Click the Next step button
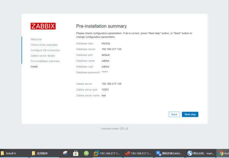The image size is (229, 158). coord(190,115)
